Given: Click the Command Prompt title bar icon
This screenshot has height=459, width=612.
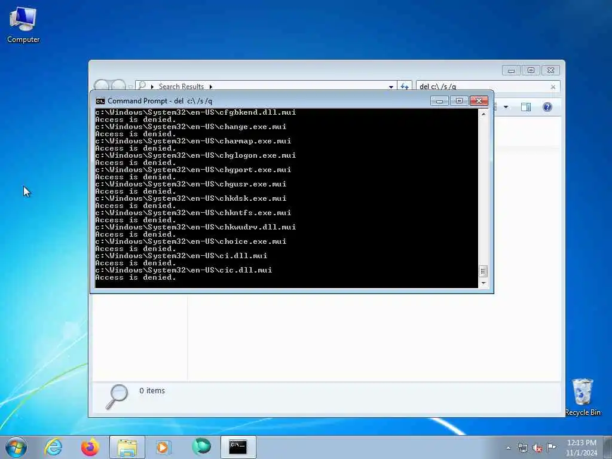Looking at the screenshot, I should pyautogui.click(x=100, y=101).
